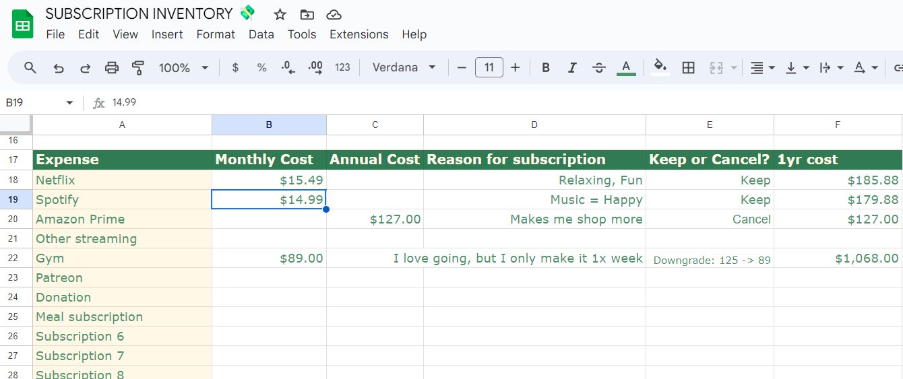Select column F header

(838, 125)
